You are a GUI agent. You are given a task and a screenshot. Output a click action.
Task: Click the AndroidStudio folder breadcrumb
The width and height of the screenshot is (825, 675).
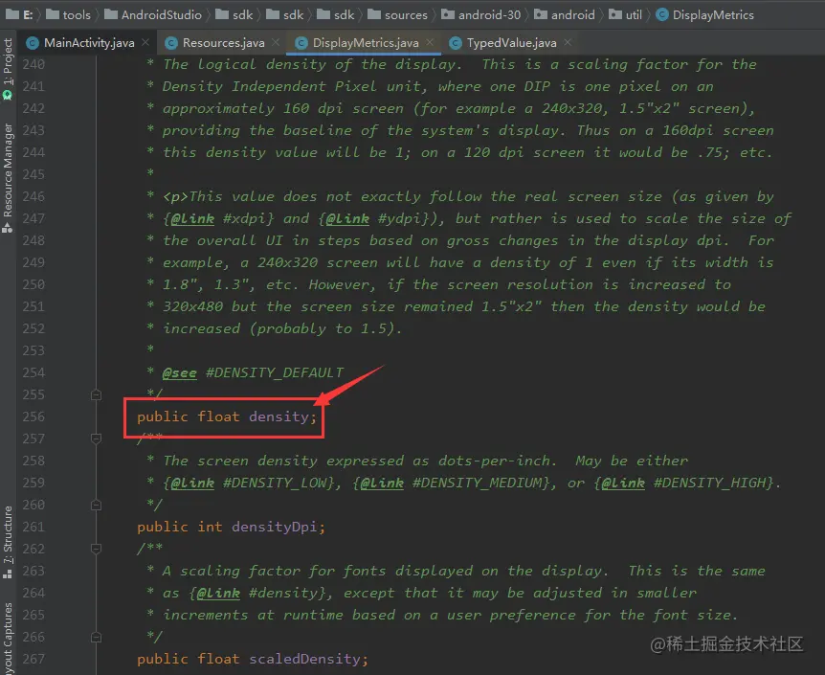click(153, 14)
